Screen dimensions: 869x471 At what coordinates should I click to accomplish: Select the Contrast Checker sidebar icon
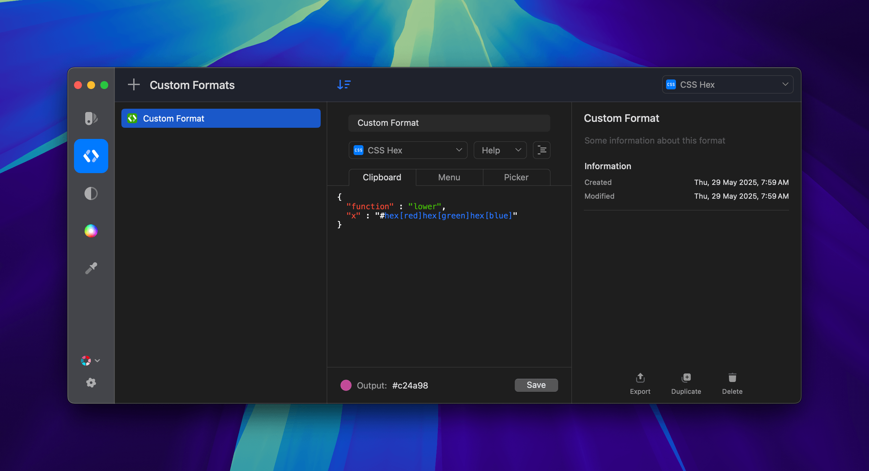point(91,193)
